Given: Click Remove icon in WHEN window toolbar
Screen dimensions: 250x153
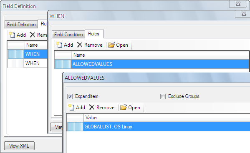Looking at the screenshot, I should pyautogui.click(x=80, y=45).
